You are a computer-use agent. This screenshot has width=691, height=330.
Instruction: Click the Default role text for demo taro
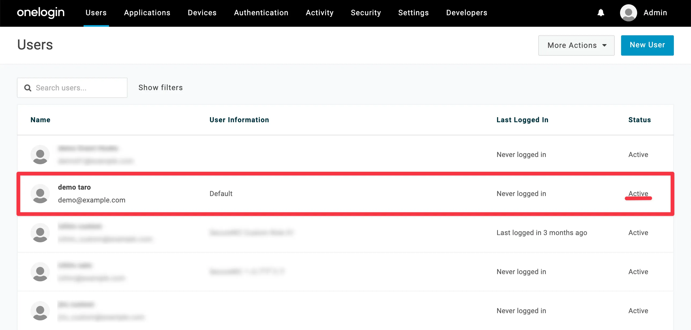[221, 194]
